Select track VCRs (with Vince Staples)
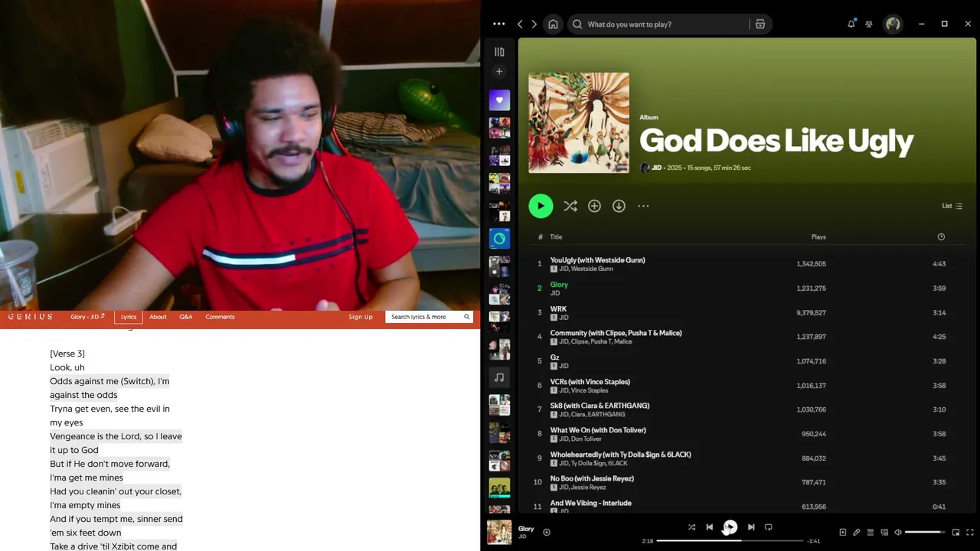980x551 pixels. click(x=746, y=386)
